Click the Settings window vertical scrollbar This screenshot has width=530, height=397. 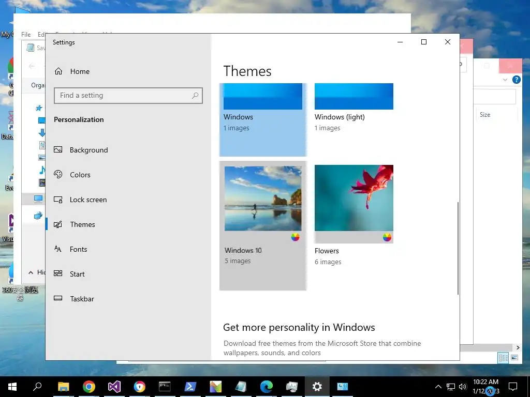tap(458, 248)
